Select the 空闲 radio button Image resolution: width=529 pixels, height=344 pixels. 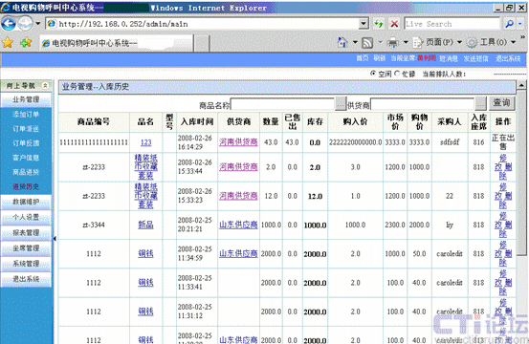coord(373,74)
